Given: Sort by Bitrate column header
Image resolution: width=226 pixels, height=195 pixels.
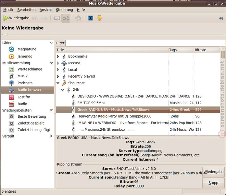Looking at the screenshot, I should (x=207, y=50).
